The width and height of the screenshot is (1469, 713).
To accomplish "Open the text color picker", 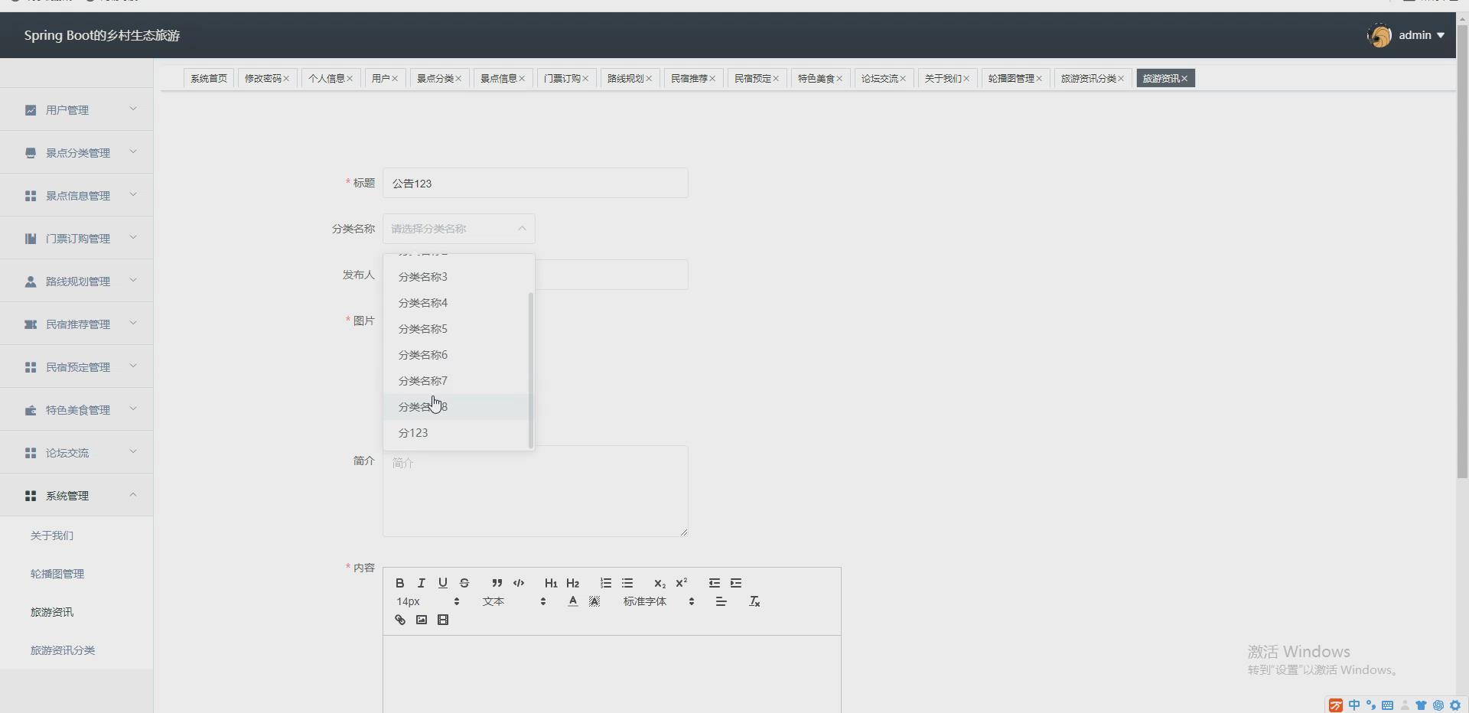I will [x=572, y=602].
